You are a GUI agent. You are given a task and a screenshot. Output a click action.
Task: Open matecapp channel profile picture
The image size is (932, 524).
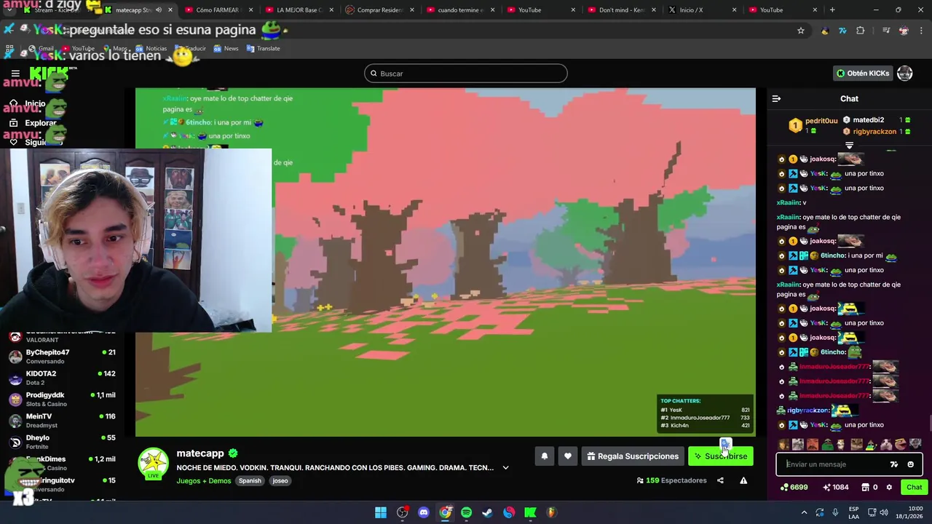[154, 464]
